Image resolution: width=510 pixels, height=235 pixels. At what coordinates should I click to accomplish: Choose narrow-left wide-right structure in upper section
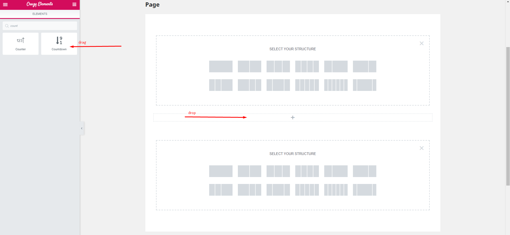tap(336, 66)
